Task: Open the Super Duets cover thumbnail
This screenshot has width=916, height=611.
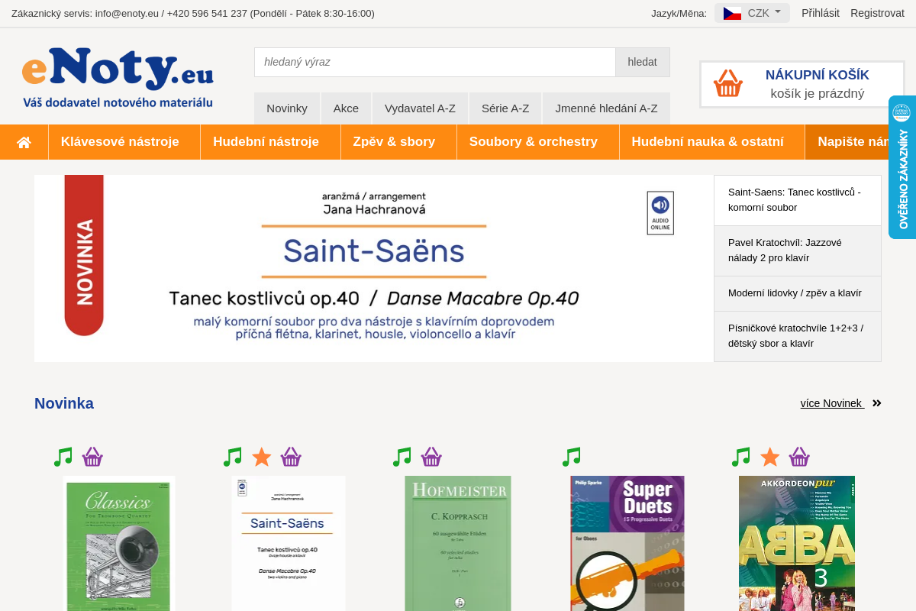Action: coord(627,543)
